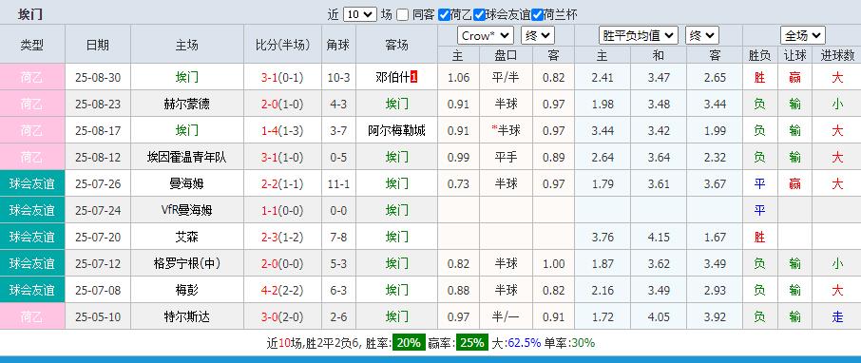The height and width of the screenshot is (363, 861).
Task: Toggle the 同客 checkbox
Action: tap(403, 15)
